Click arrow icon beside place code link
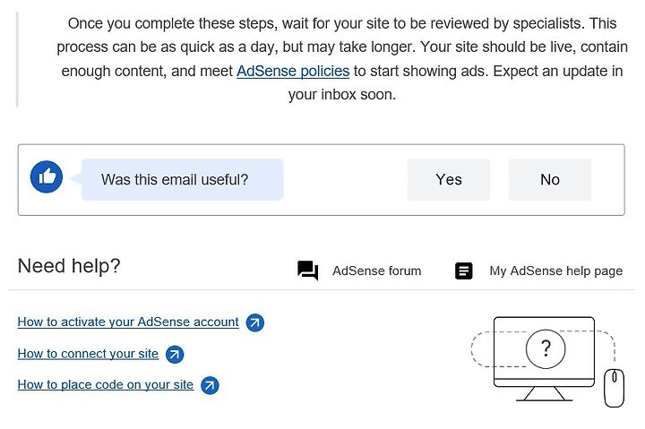 click(x=210, y=385)
